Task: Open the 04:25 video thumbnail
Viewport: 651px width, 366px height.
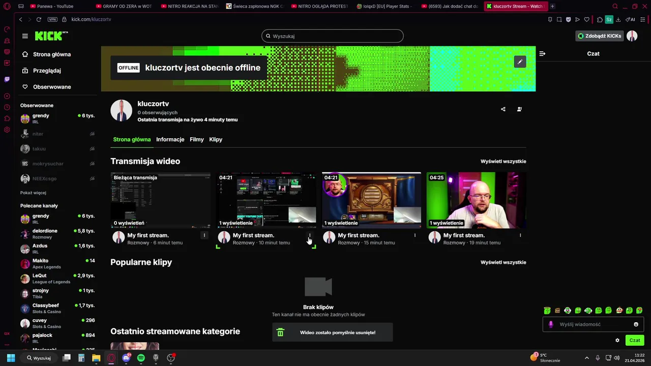Action: click(x=476, y=200)
